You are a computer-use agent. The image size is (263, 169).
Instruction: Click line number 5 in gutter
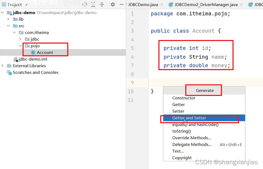tap(132, 48)
